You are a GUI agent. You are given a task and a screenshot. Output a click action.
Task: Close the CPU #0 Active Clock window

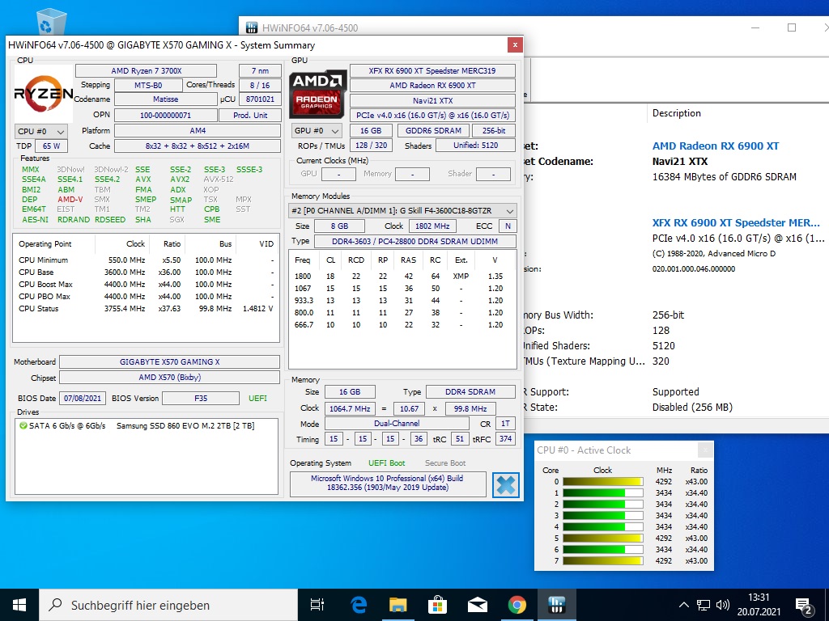pyautogui.click(x=705, y=450)
